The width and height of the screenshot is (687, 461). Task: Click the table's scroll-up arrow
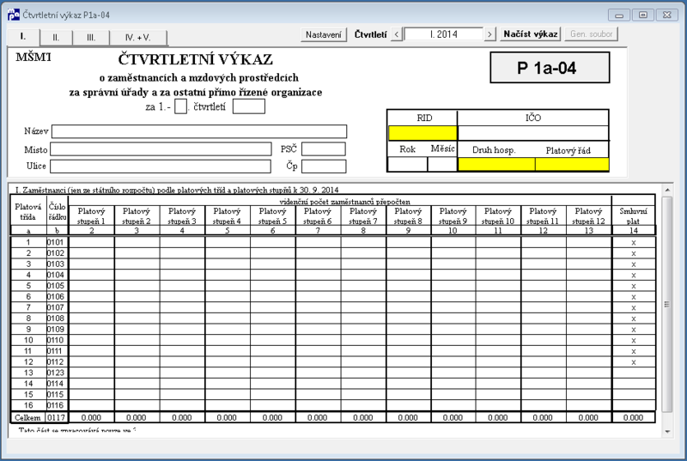[x=667, y=190]
